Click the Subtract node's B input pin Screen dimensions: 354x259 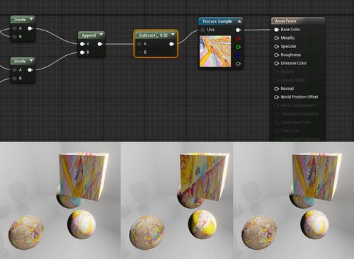tap(139, 52)
